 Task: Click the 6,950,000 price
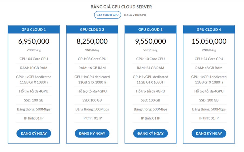point(34,41)
